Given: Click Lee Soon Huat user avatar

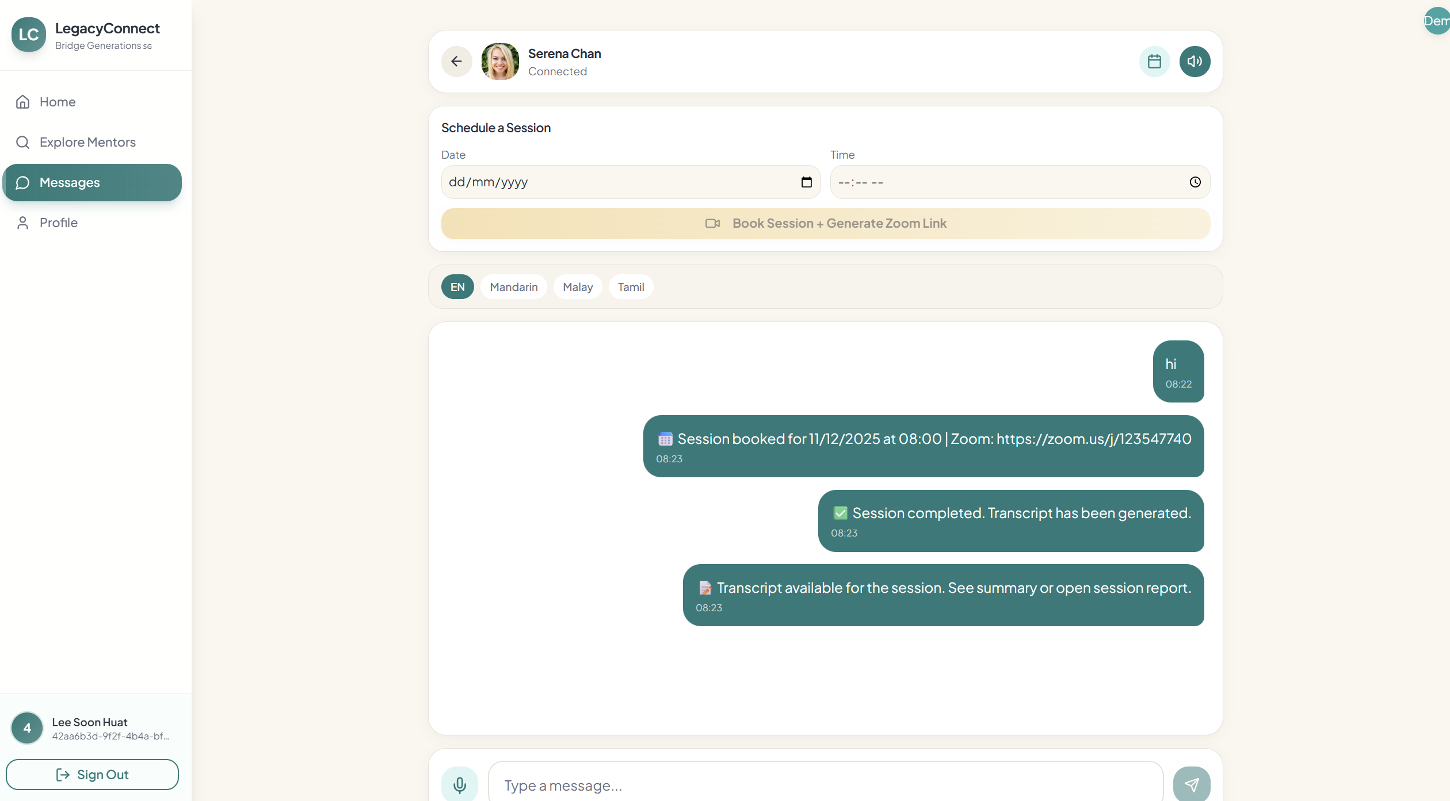Looking at the screenshot, I should point(27,728).
